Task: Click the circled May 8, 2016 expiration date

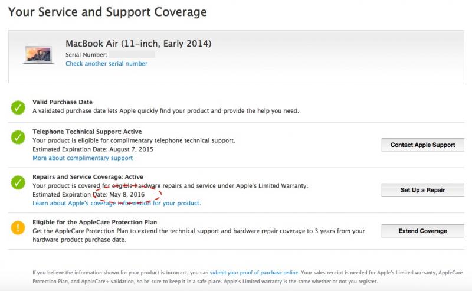Action: [x=127, y=195]
